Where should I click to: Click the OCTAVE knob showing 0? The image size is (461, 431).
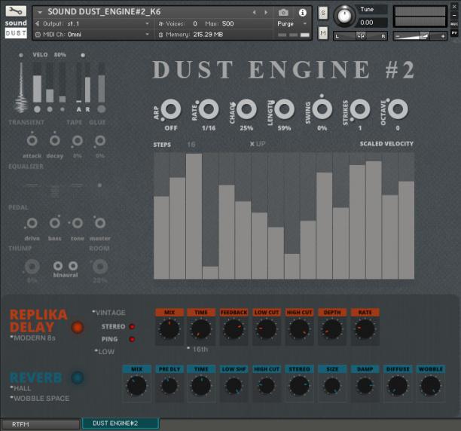398,109
